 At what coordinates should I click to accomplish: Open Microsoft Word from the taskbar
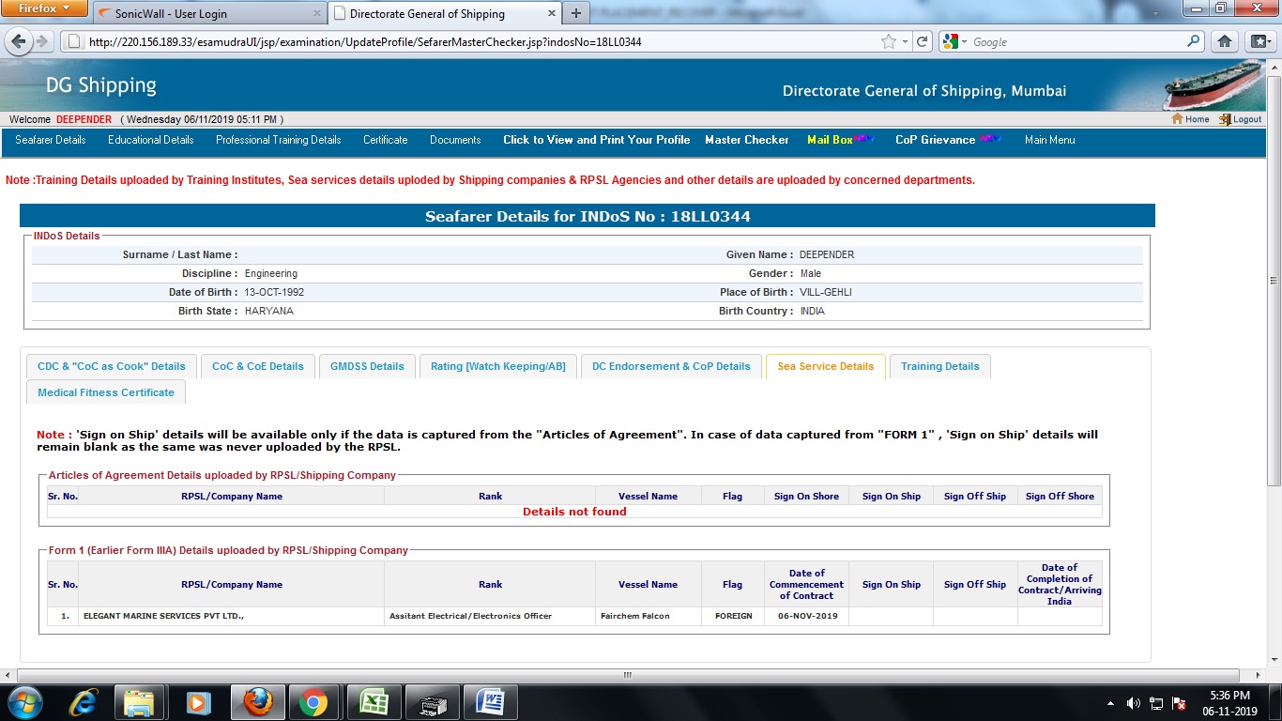click(489, 702)
